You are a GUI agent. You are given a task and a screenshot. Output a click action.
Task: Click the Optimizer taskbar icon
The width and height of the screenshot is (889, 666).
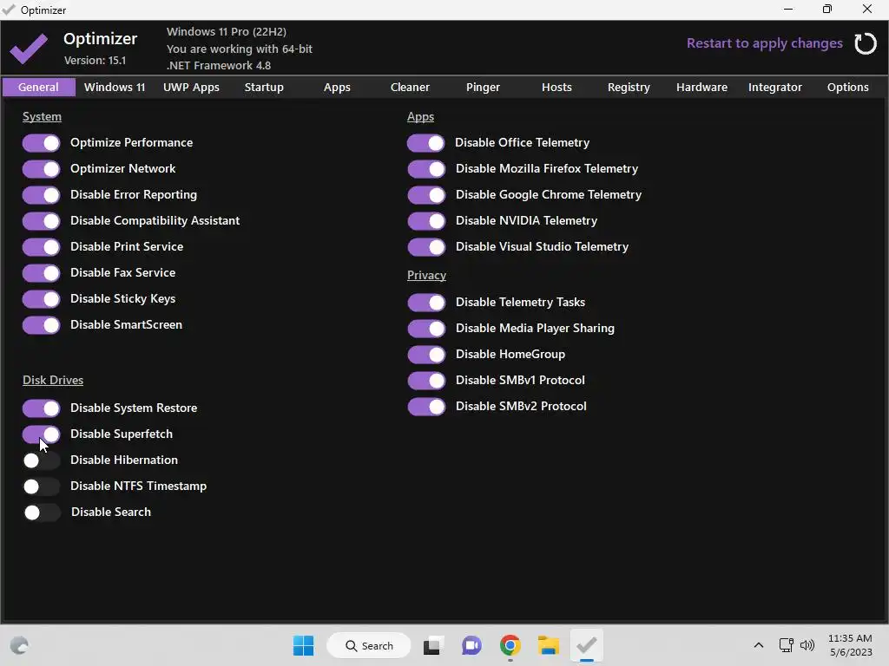[586, 645]
